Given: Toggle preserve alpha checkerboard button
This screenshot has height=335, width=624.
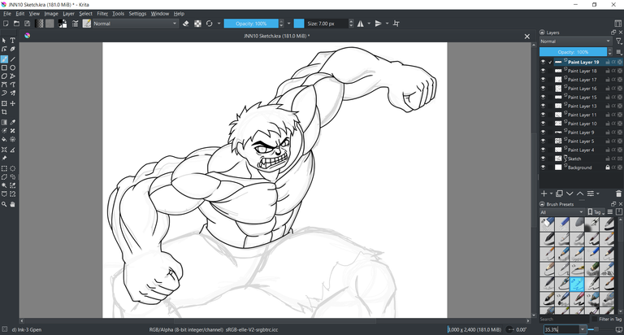Looking at the screenshot, I should (x=197, y=24).
